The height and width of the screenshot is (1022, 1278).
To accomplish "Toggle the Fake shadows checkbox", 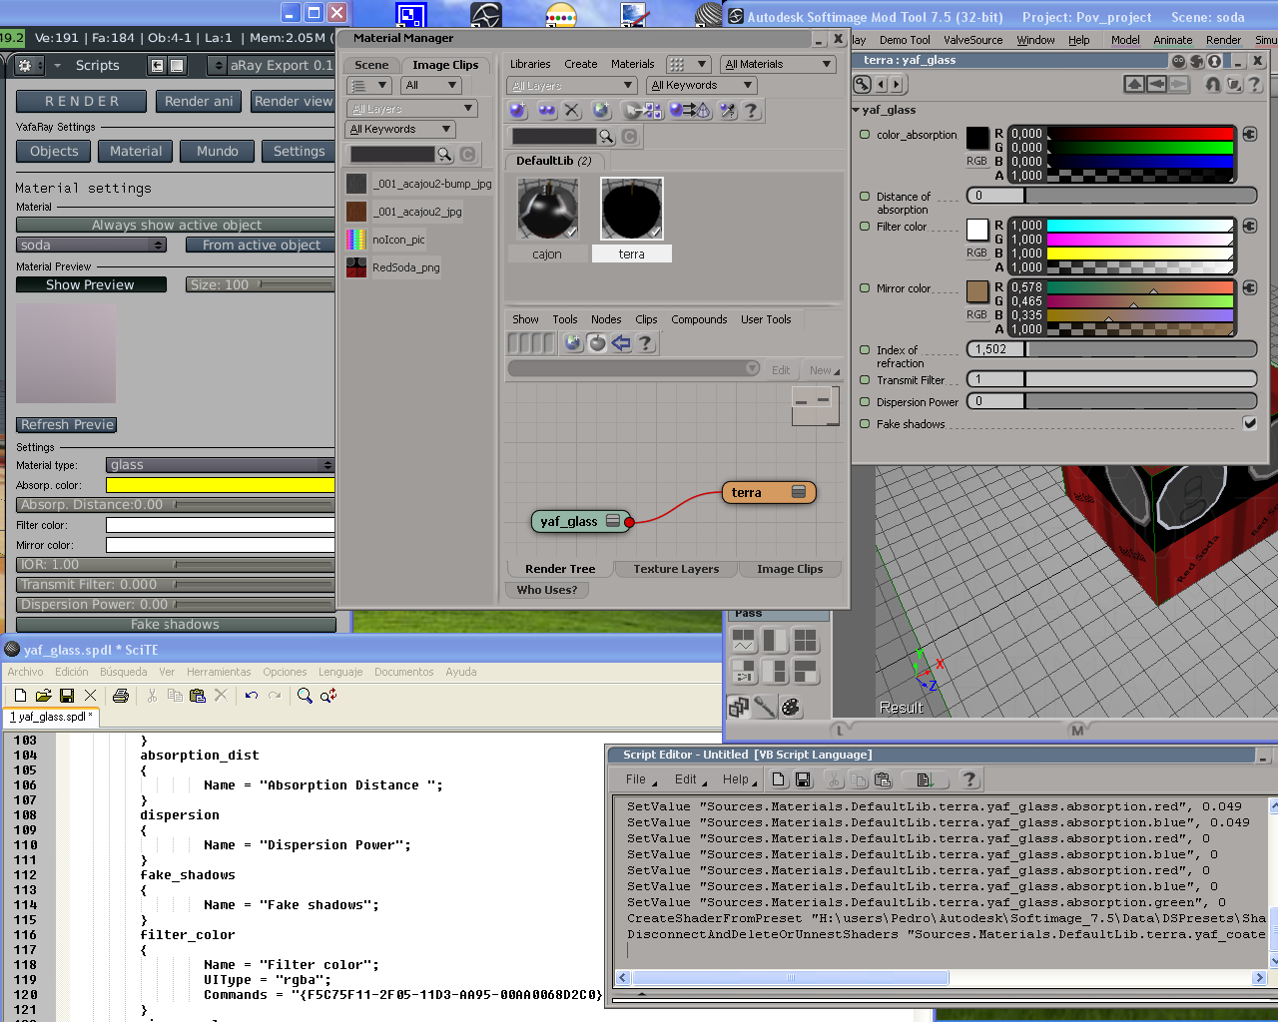I will [x=1249, y=423].
